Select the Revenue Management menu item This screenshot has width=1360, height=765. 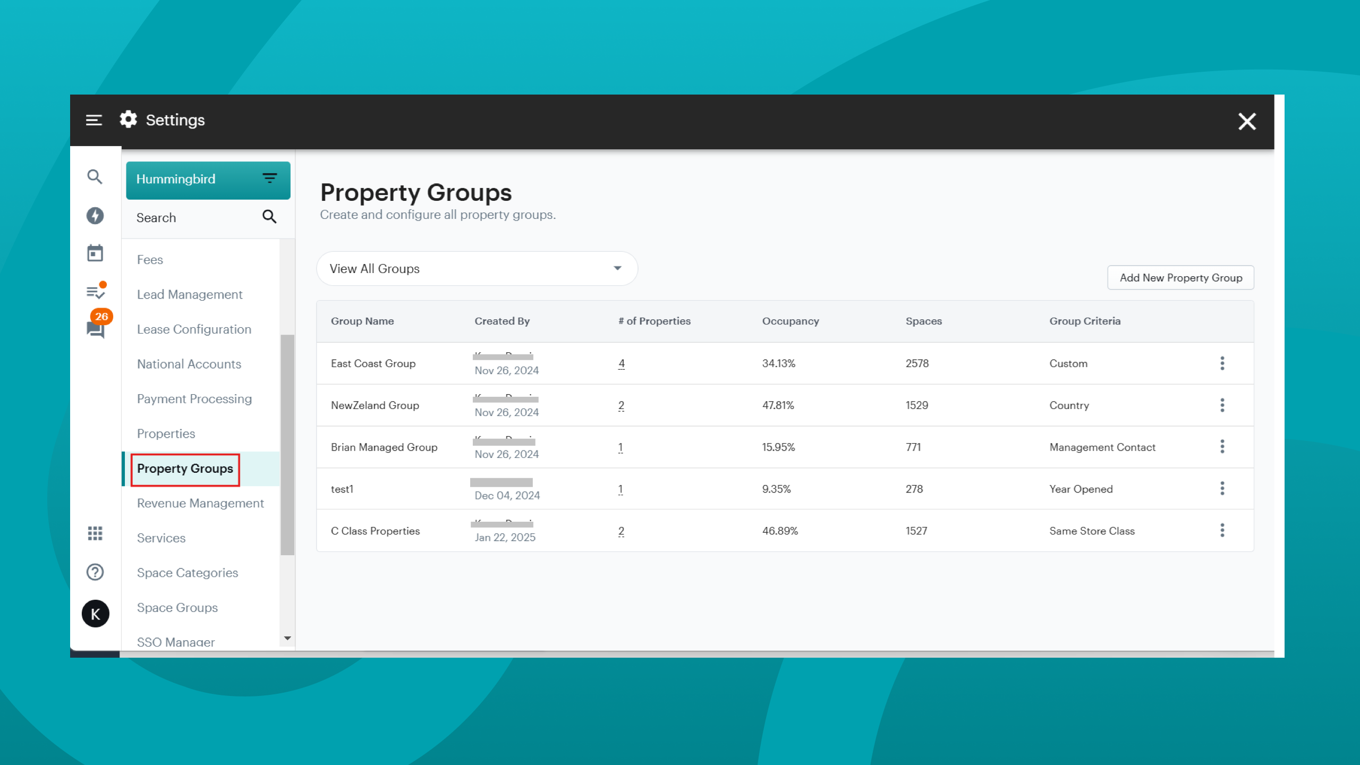click(x=200, y=503)
